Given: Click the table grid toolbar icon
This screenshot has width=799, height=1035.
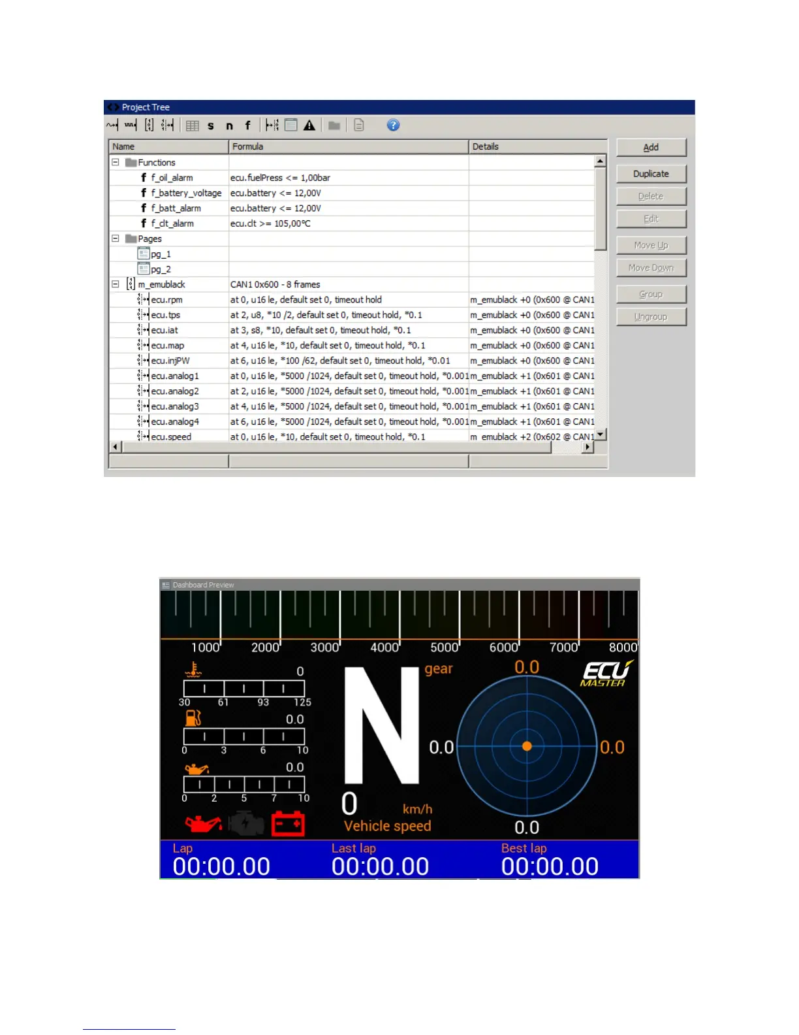Looking at the screenshot, I should pos(193,125).
